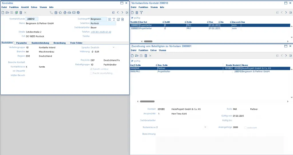Image resolution: width=293 pixels, height=155 pixels.
Task: Click the star favorites icon in Kontakte toolbar
Action: [x=60, y=13]
